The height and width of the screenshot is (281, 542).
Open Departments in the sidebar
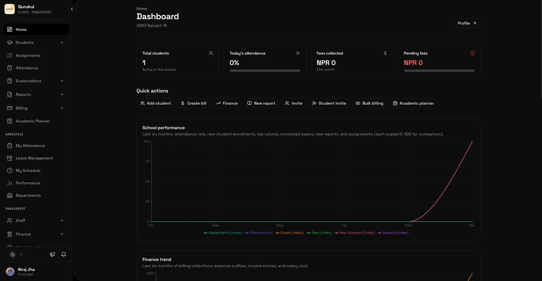tap(36, 195)
